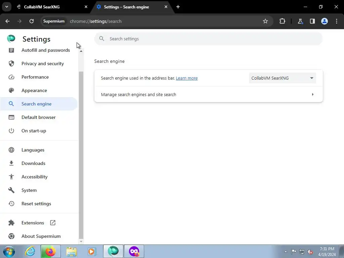Screen dimensions: 344x258
Task: Close the Settings – Search engine tab
Action: pyautogui.click(x=166, y=7)
